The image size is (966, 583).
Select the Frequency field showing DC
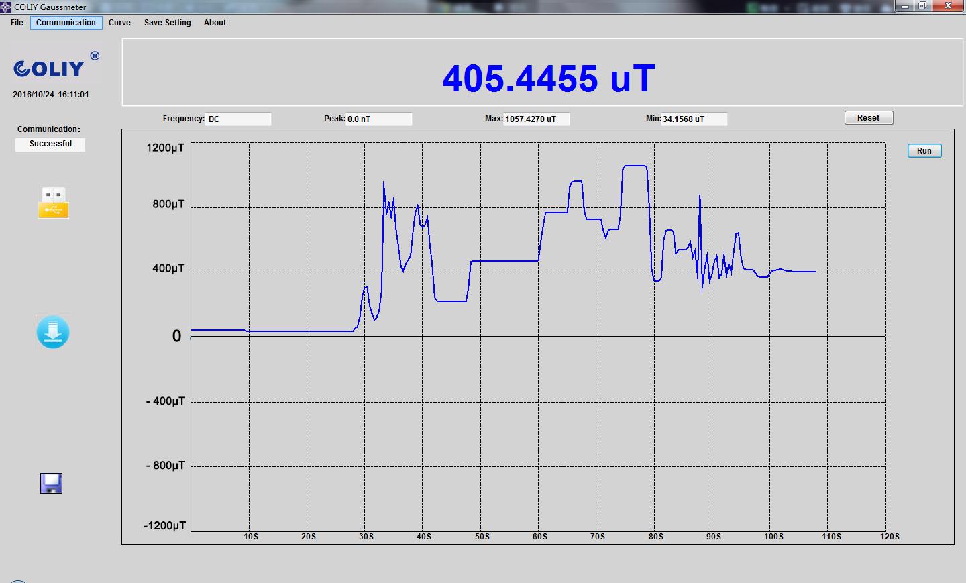238,119
